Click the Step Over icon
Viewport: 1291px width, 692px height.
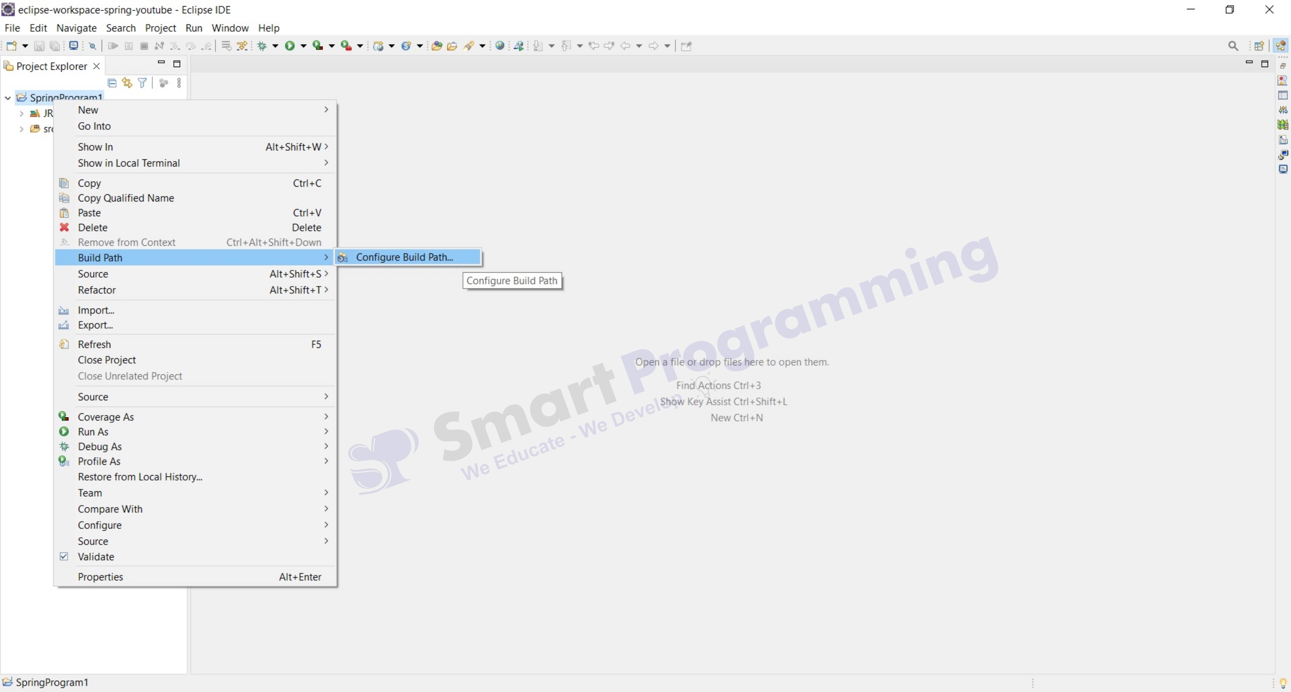[191, 46]
